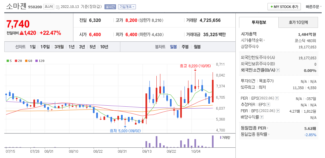Click the 코스닥 market badge
Image resolution: width=325 pixels, height=158 pixels.
[x=49, y=7]
